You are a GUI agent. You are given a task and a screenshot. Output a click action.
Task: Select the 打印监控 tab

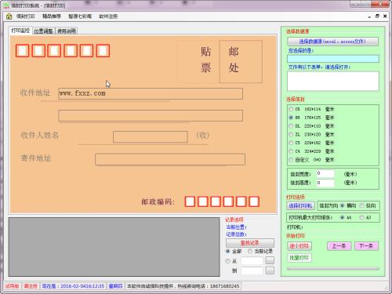20,31
